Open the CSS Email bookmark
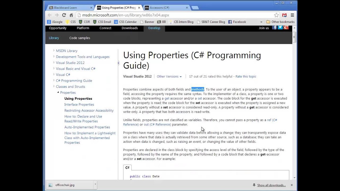The image size is (340, 191). coord(102,22)
